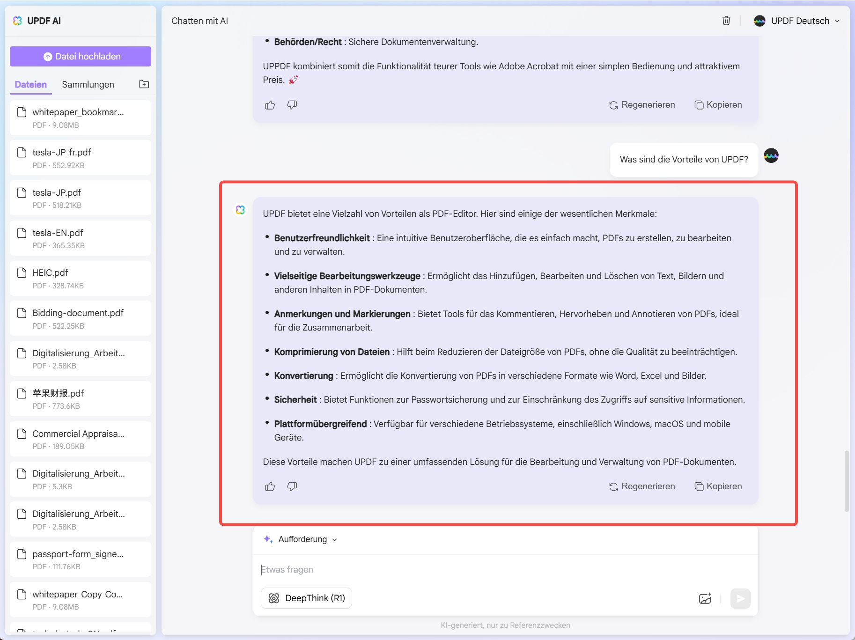Click the Sicherheit bullet heading
The image size is (855, 640).
[295, 399]
